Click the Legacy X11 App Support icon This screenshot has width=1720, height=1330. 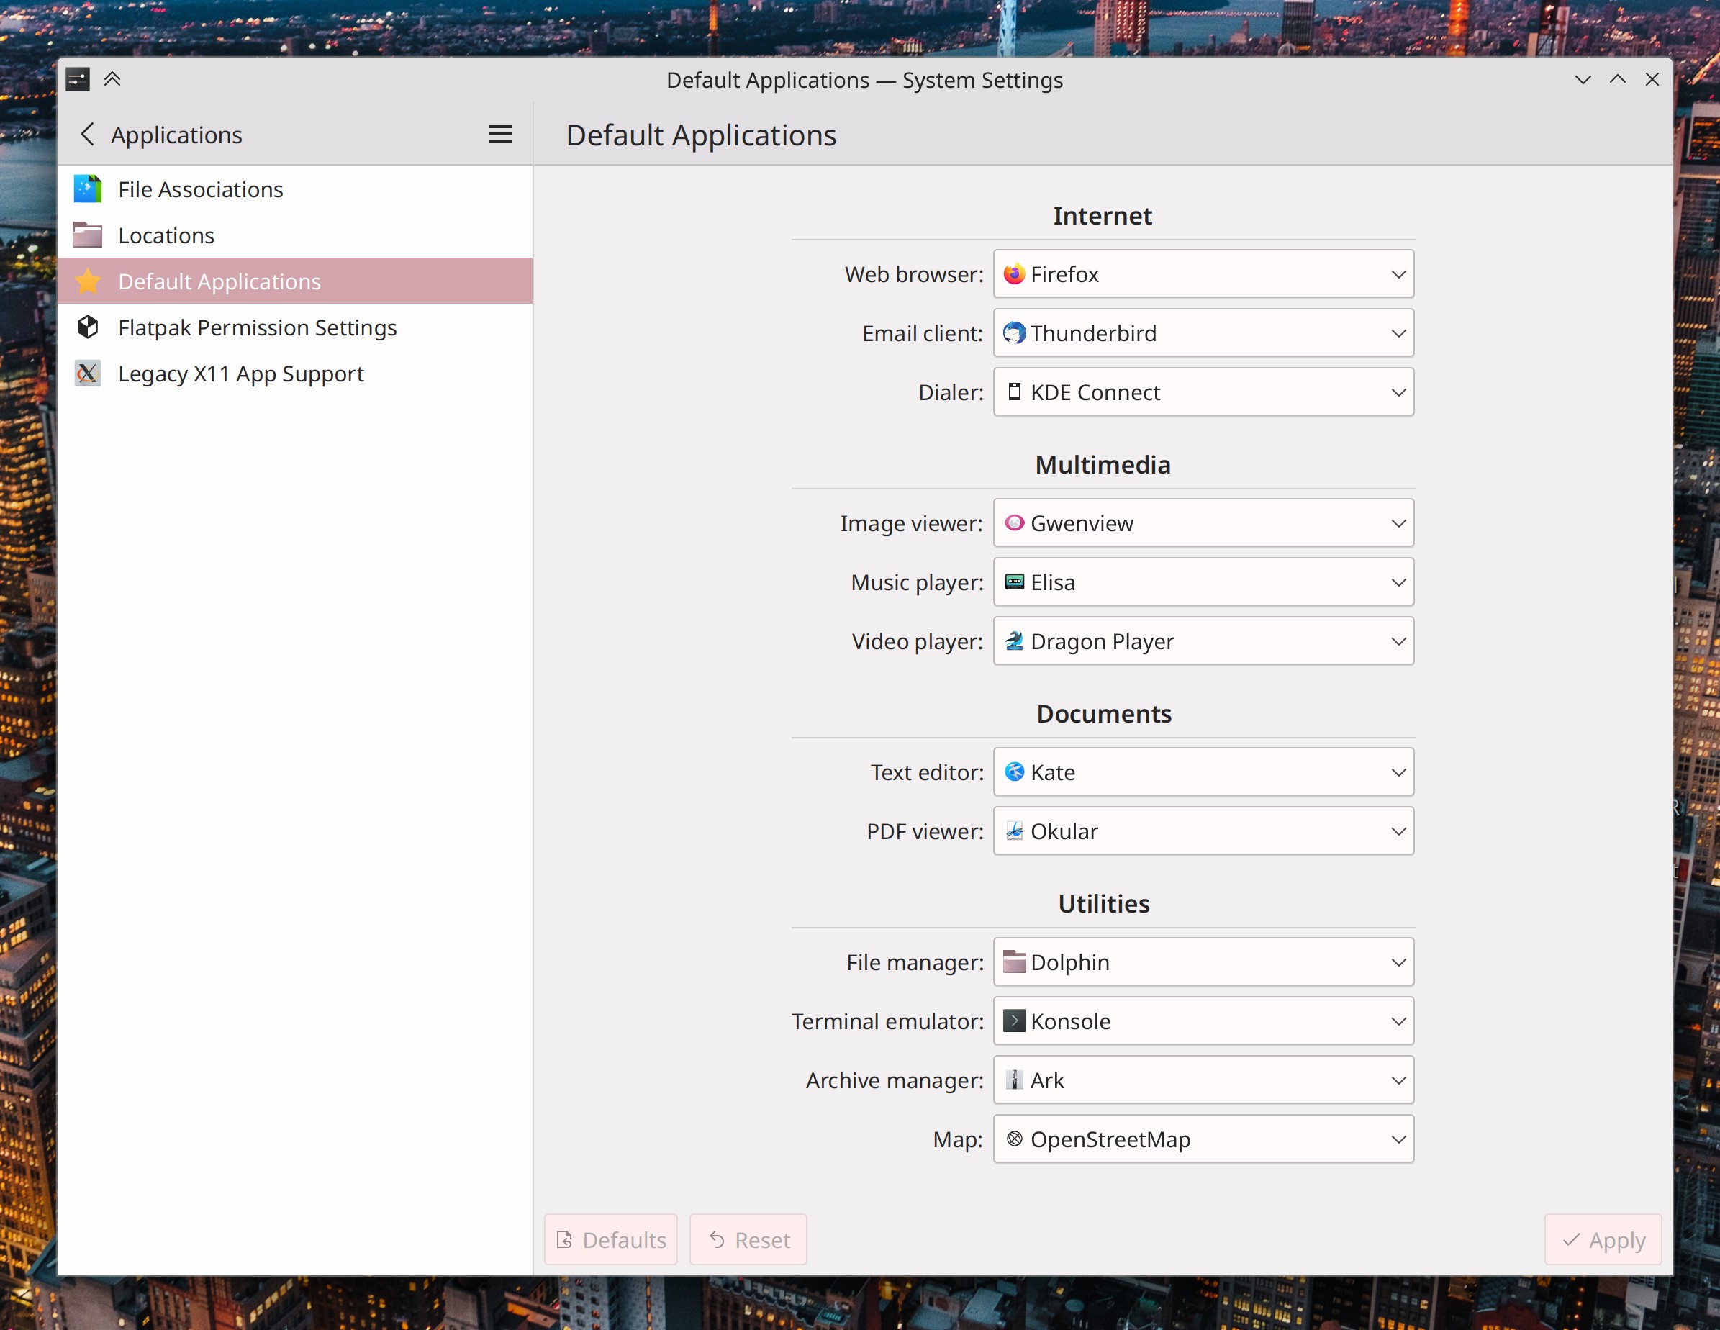87,374
